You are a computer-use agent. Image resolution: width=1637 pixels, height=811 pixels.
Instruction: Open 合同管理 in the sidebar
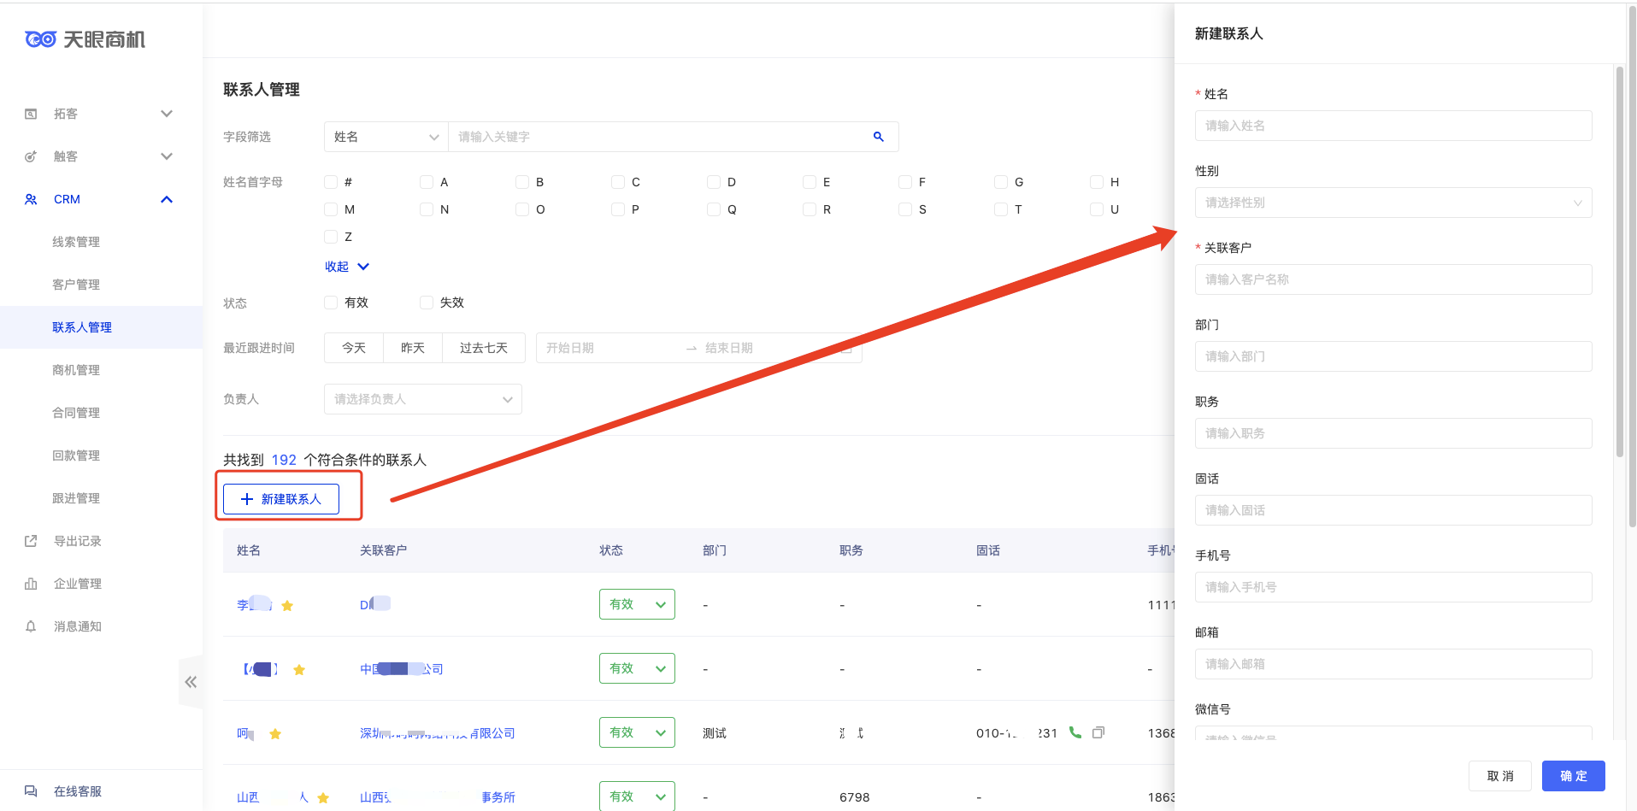tap(76, 413)
